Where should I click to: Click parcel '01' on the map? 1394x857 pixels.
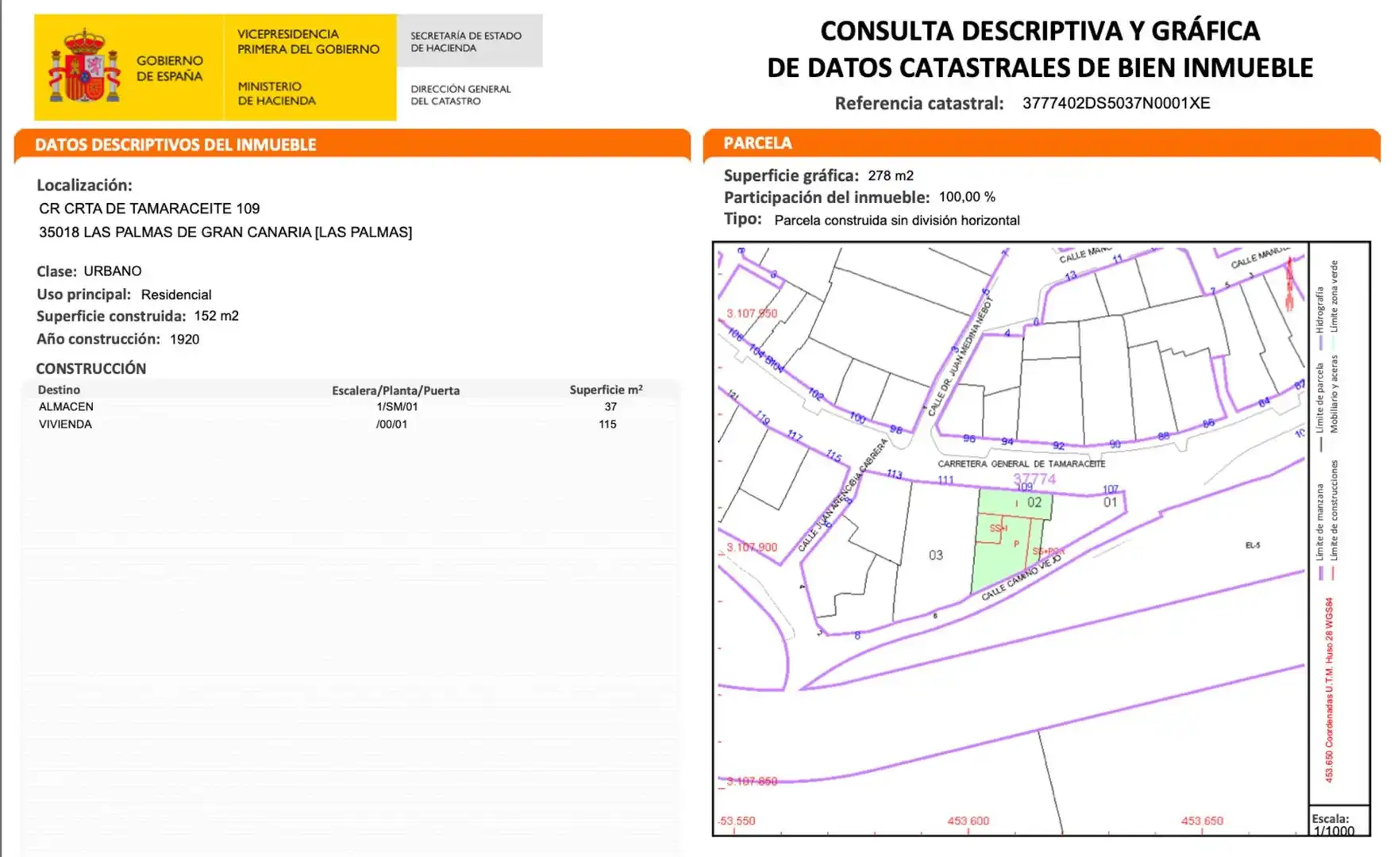point(1110,502)
